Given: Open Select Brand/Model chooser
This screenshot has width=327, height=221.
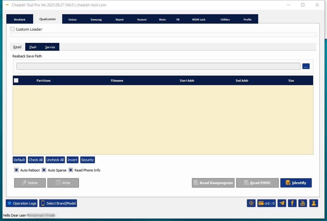Looking at the screenshot, I should coord(58,203).
